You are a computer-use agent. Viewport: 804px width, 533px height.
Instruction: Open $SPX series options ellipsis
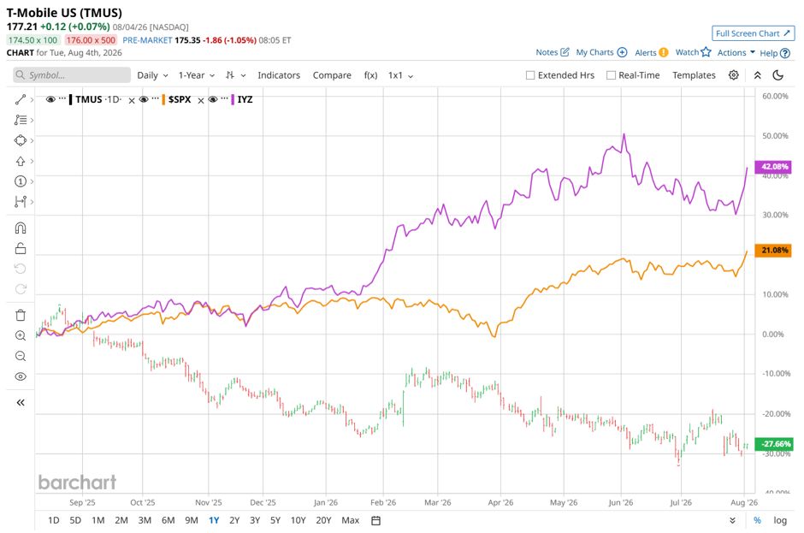pos(155,98)
